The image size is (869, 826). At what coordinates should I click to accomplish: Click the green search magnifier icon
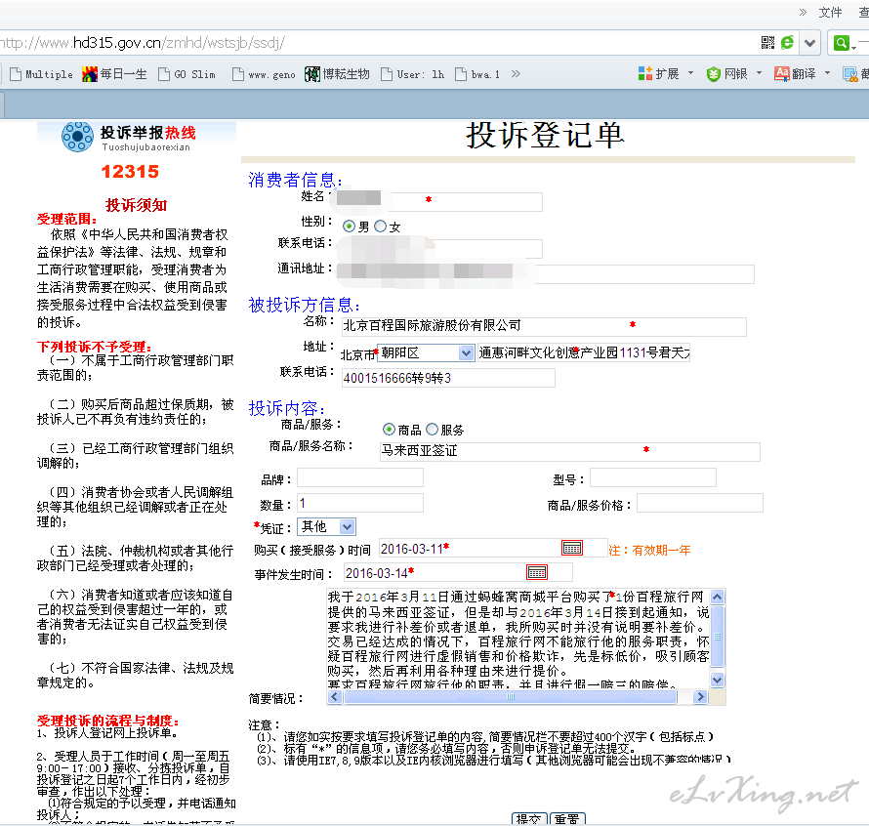[842, 43]
